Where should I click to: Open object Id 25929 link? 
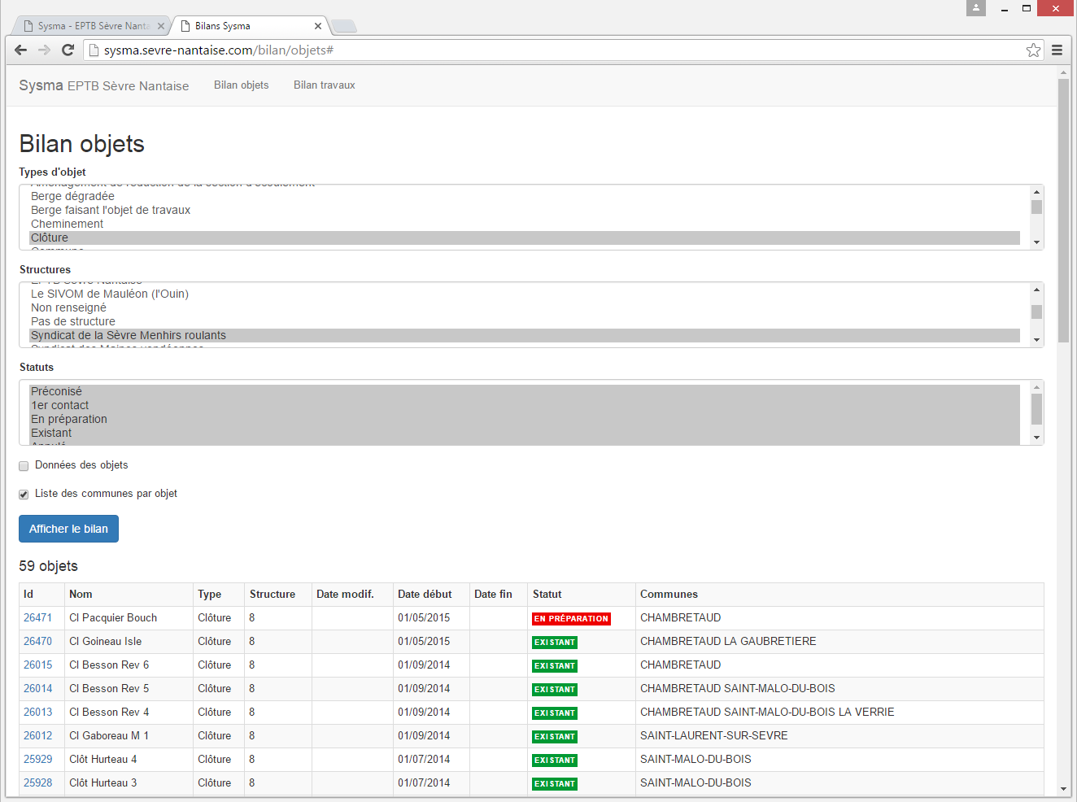[37, 759]
